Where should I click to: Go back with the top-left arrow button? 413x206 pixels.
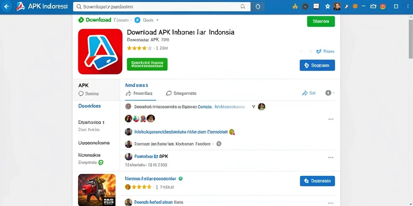6,6
